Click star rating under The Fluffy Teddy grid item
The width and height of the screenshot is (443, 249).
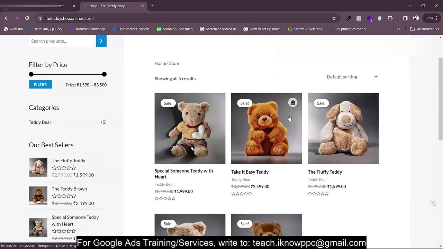click(x=318, y=194)
